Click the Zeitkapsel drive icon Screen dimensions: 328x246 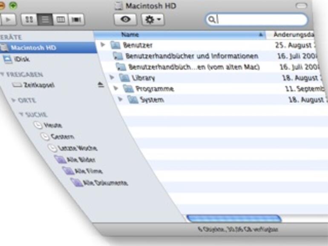pos(17,85)
